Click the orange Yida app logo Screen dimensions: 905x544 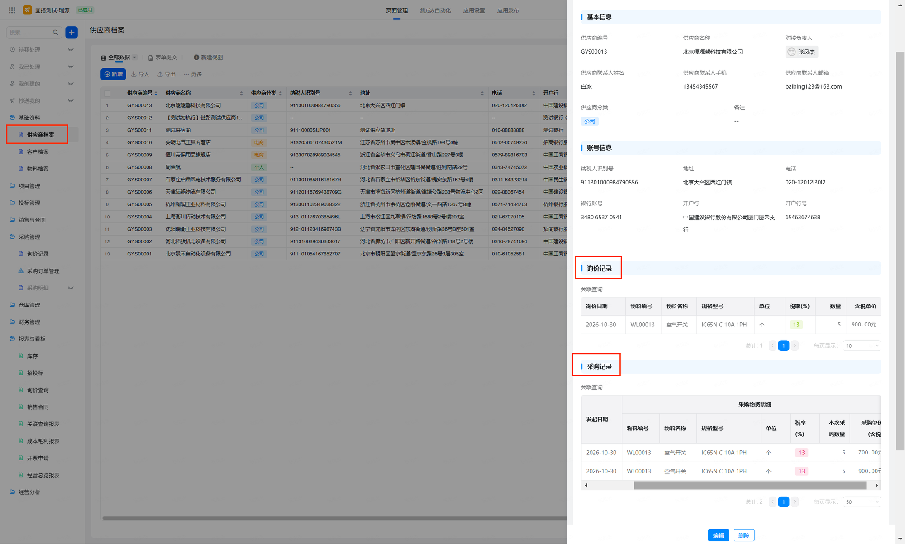tap(28, 10)
